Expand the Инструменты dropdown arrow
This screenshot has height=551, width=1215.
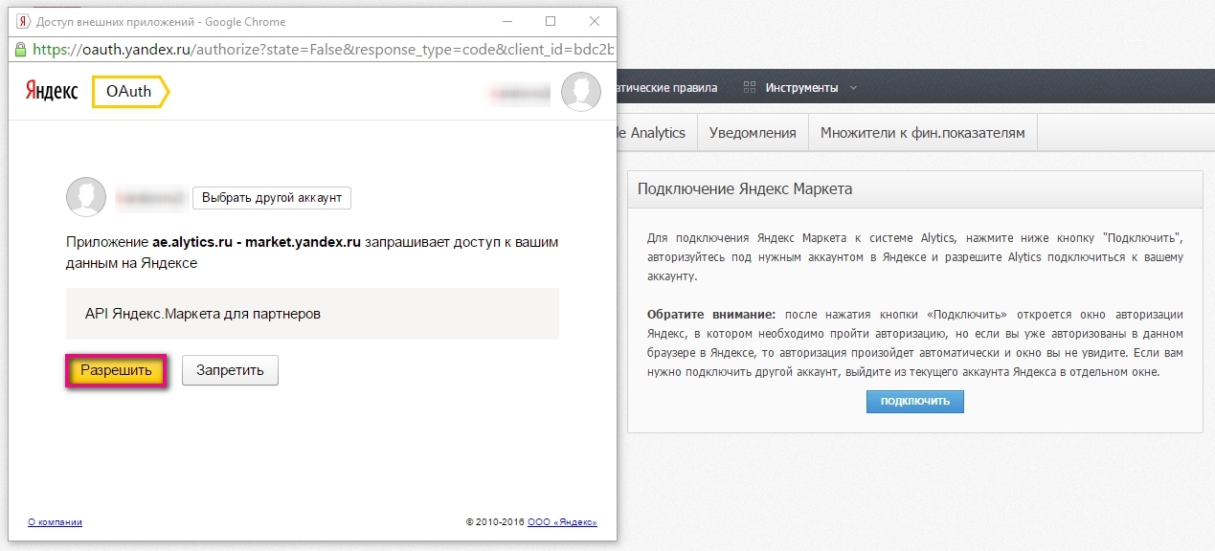853,88
